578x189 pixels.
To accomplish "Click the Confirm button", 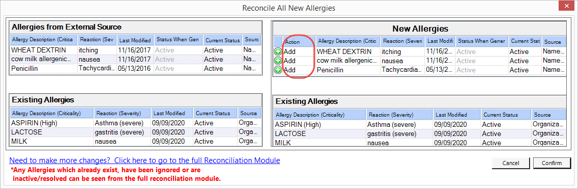I will [x=551, y=163].
